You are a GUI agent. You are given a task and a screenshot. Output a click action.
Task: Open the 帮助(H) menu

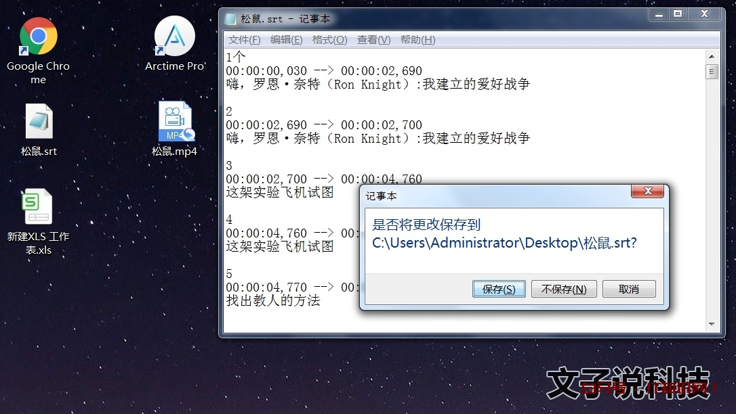[417, 40]
